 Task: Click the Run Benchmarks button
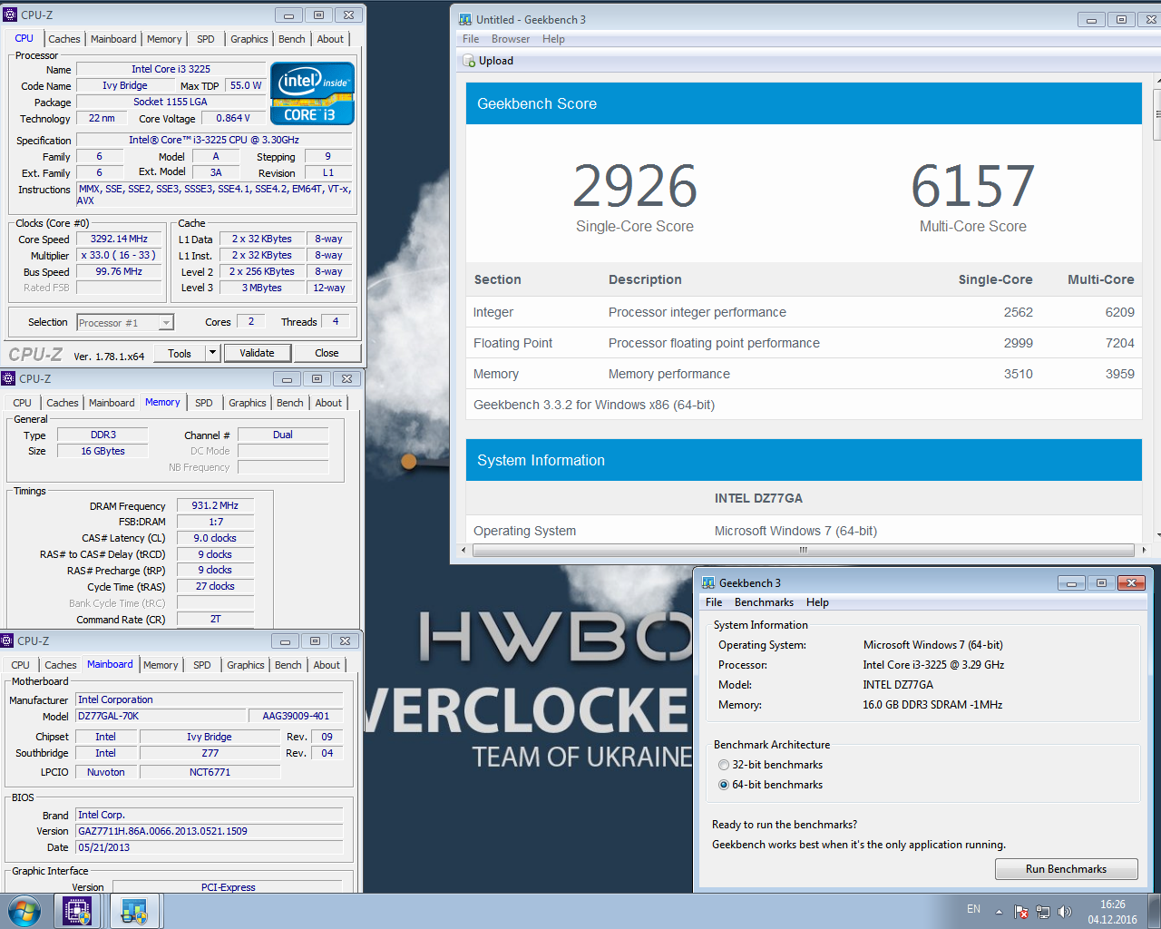pyautogui.click(x=1066, y=869)
